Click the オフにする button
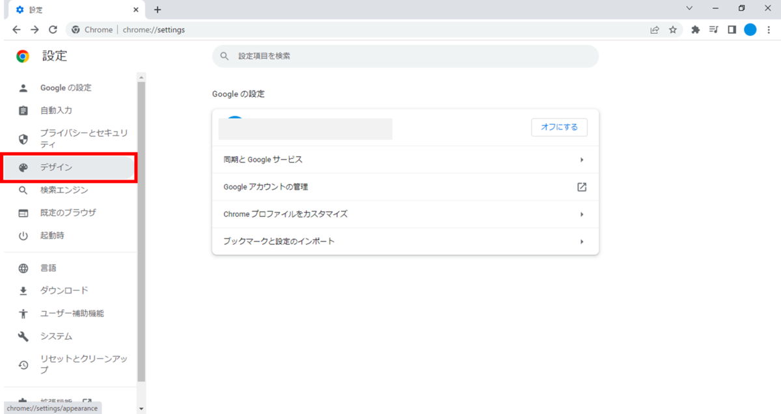The height and width of the screenshot is (414, 781). tap(559, 127)
